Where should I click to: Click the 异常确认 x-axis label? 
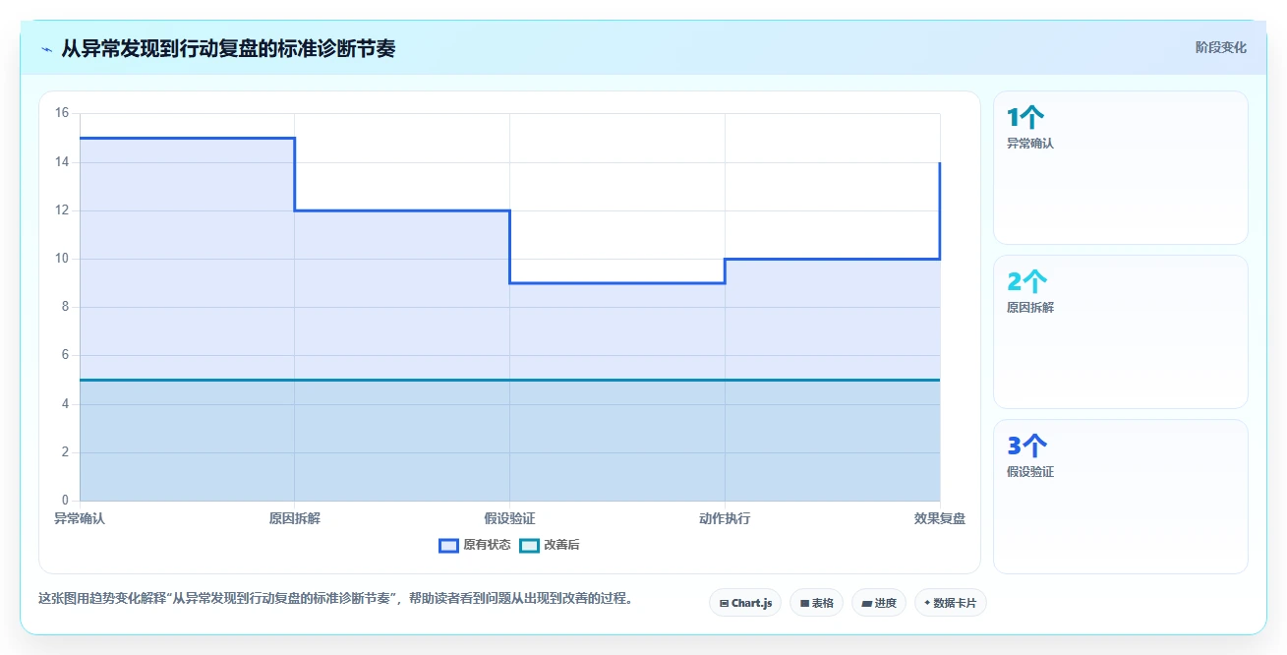pos(80,518)
